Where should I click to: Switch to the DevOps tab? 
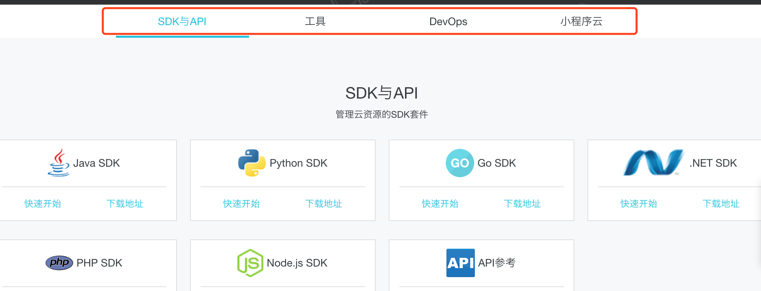[x=448, y=21]
